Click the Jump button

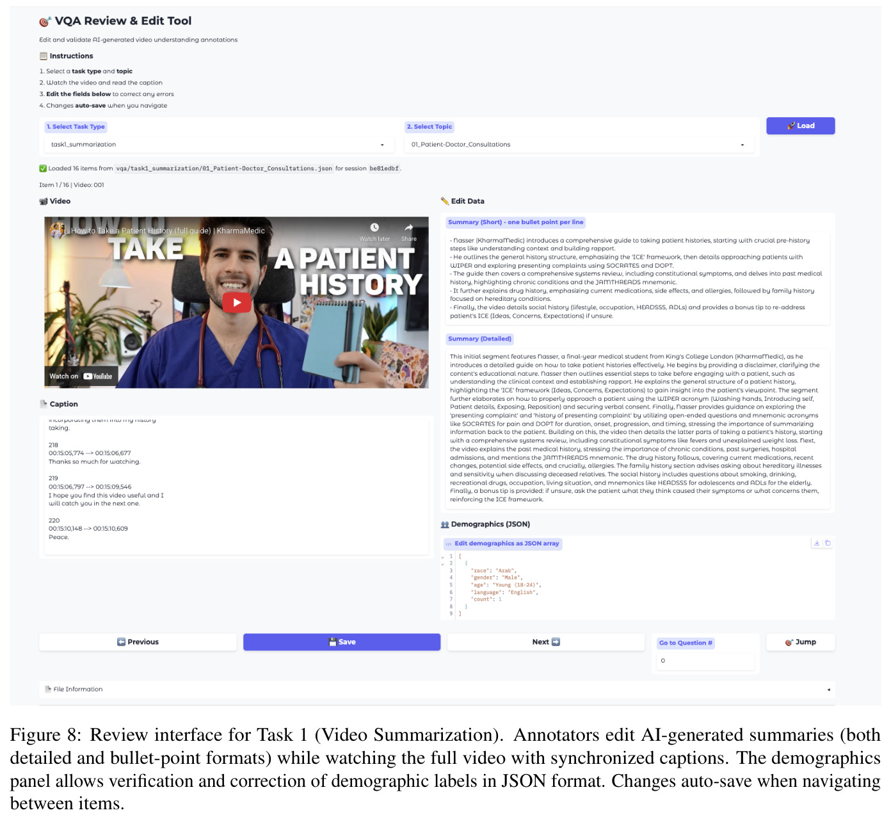801,642
